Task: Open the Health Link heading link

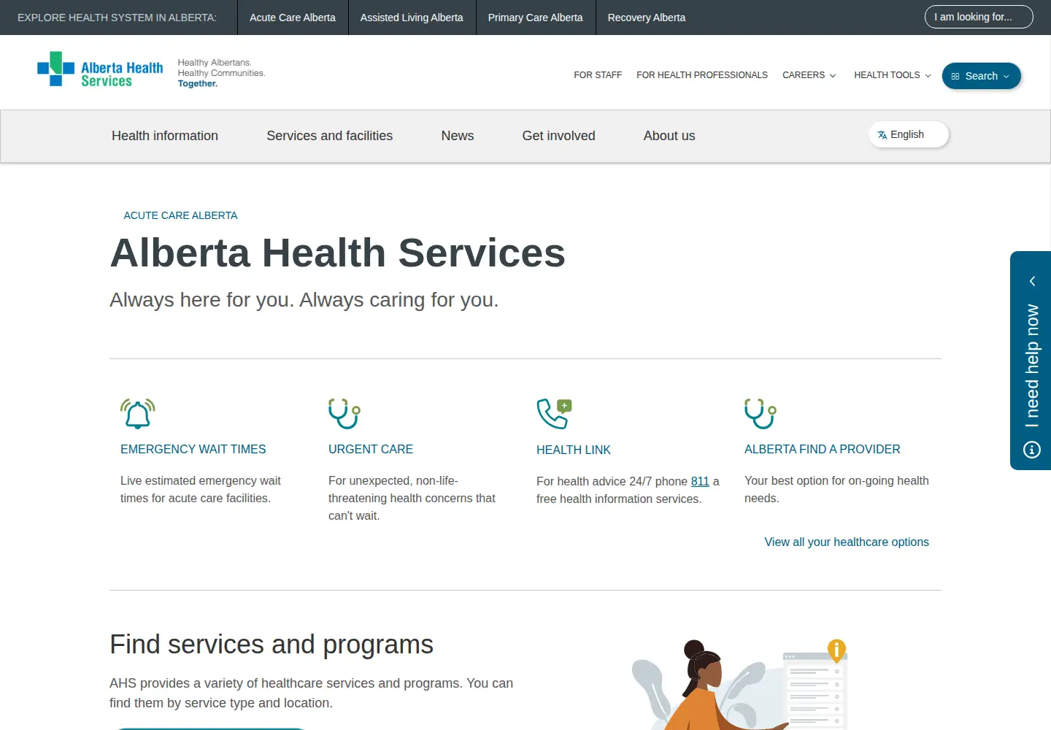Action: click(574, 450)
